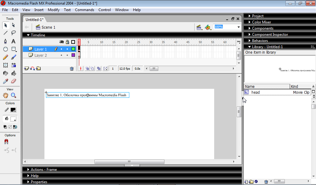
Task: Click the Add Motion Guide icon
Action: click(32, 69)
